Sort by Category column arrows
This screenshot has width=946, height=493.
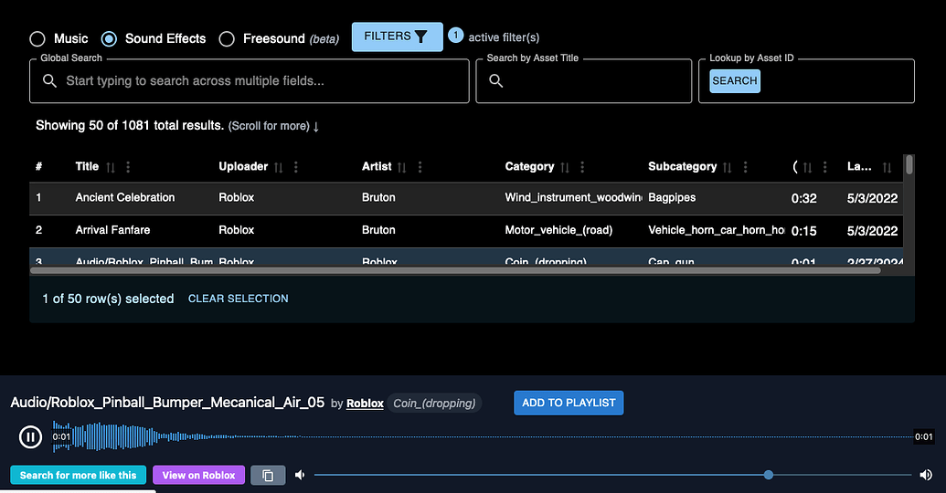click(x=565, y=167)
